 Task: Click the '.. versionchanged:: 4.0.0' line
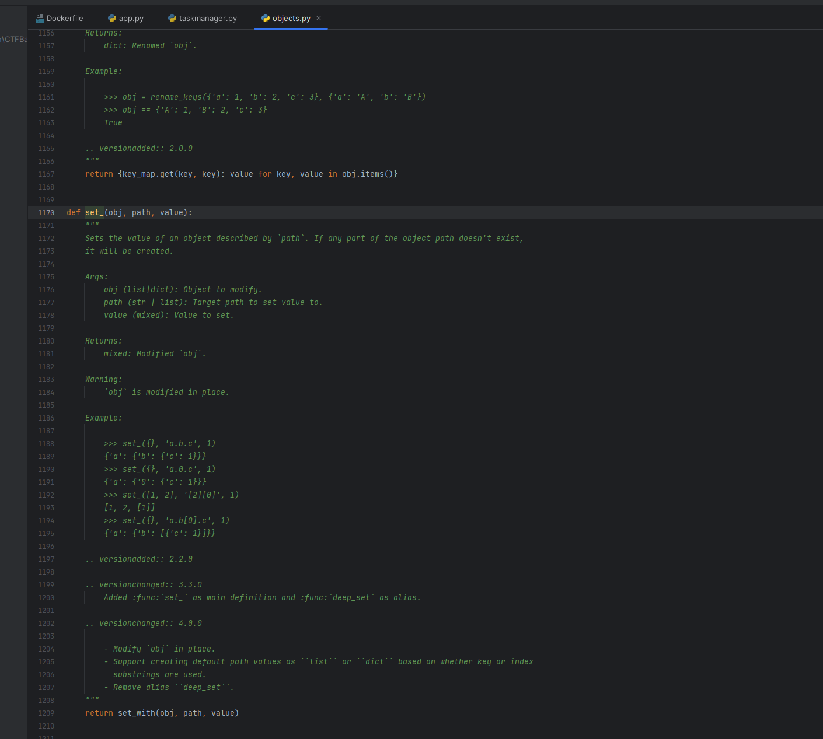[x=144, y=623]
